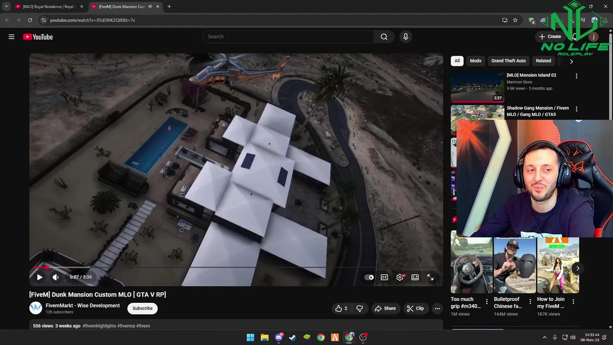Open options for Shadow Gang Mansion video

(577, 109)
